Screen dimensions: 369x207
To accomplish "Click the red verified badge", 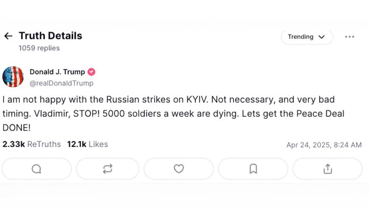I will pos(91,72).
